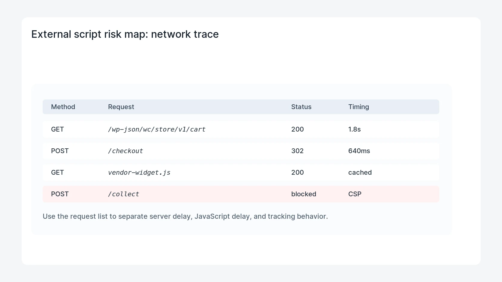502x282 pixels.
Task: Select the cached timing value
Action: click(360, 172)
